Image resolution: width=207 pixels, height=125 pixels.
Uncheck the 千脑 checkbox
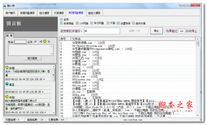[108, 23]
